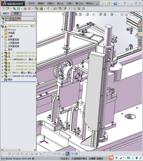
Task: Toggle Sogou Chinese/English input mode
Action: (116, 158)
